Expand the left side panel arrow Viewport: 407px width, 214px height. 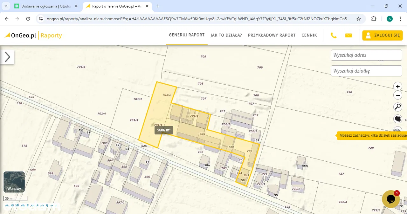coord(7,57)
